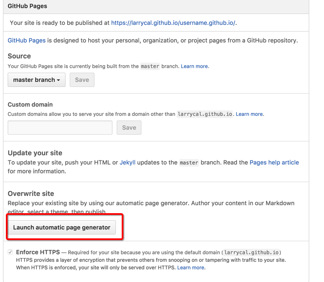Launch automatic page generator
The image size is (324, 282).
62,227
